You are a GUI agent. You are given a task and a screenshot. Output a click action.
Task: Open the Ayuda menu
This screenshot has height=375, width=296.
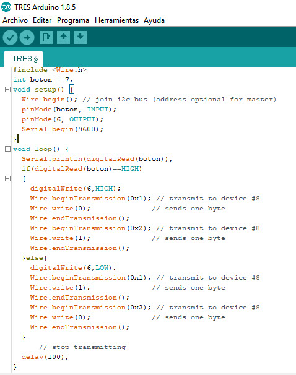tap(154, 20)
